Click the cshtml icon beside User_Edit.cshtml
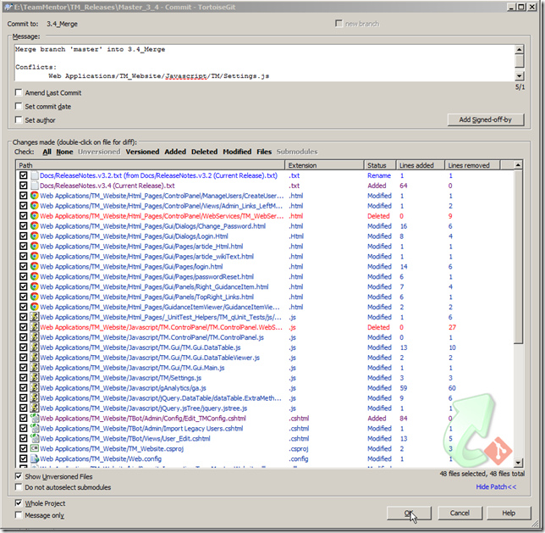Image resolution: width=545 pixels, height=533 pixels. point(34,438)
